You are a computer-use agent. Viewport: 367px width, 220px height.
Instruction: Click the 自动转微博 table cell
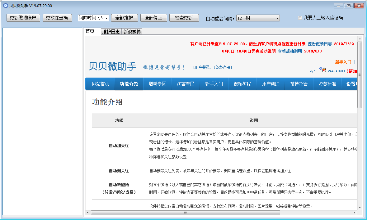pyautogui.click(x=119, y=188)
